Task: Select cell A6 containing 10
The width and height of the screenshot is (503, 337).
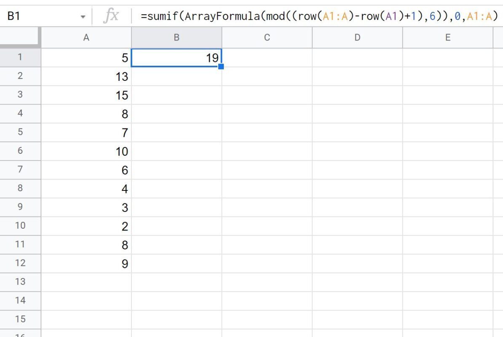Action: tap(86, 151)
